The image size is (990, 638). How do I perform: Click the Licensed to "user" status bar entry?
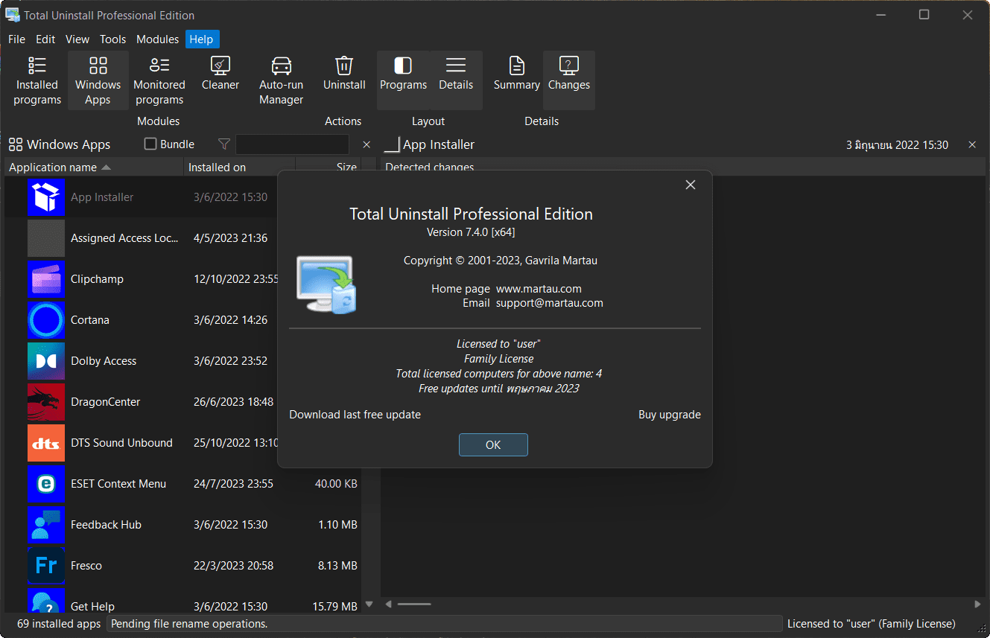coord(872,624)
